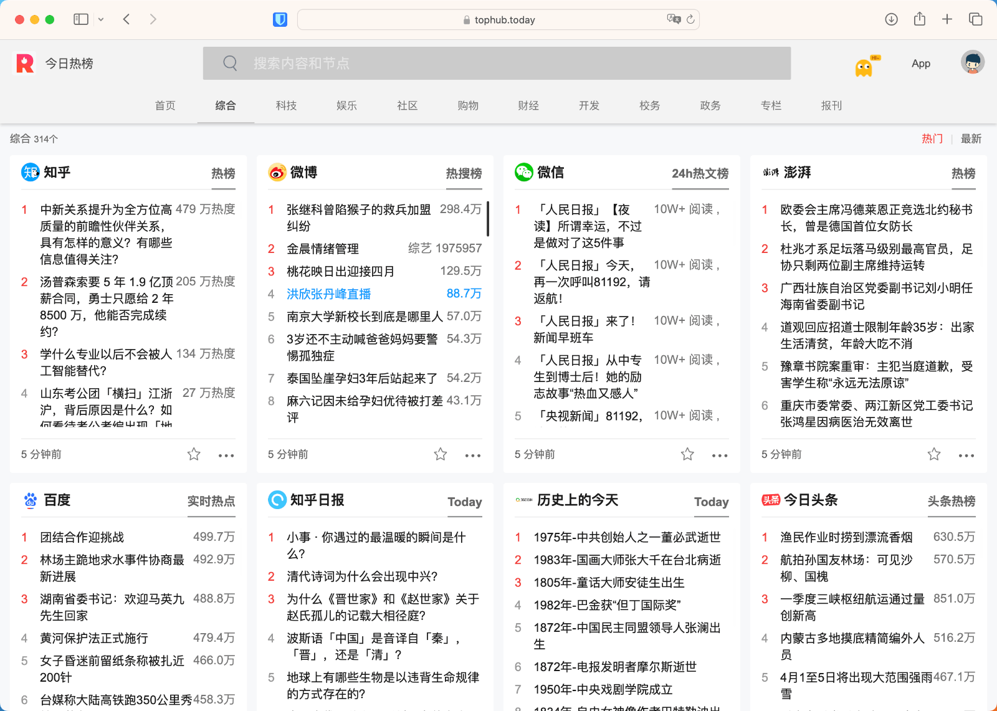This screenshot has width=997, height=711.
Task: Open the 洪欣张丹峰直播 Weibo topic
Action: [328, 293]
